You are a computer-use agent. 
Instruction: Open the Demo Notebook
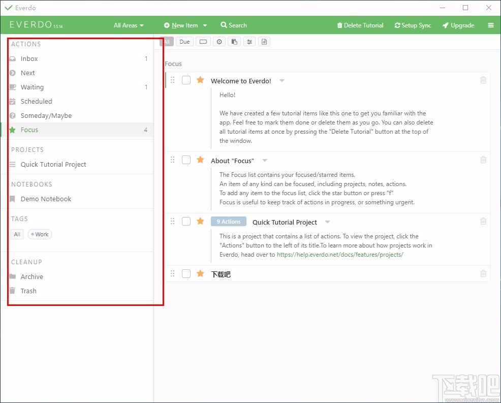[77, 199]
